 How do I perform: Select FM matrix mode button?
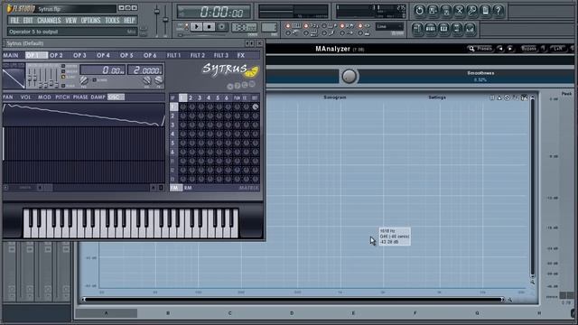[x=175, y=188]
